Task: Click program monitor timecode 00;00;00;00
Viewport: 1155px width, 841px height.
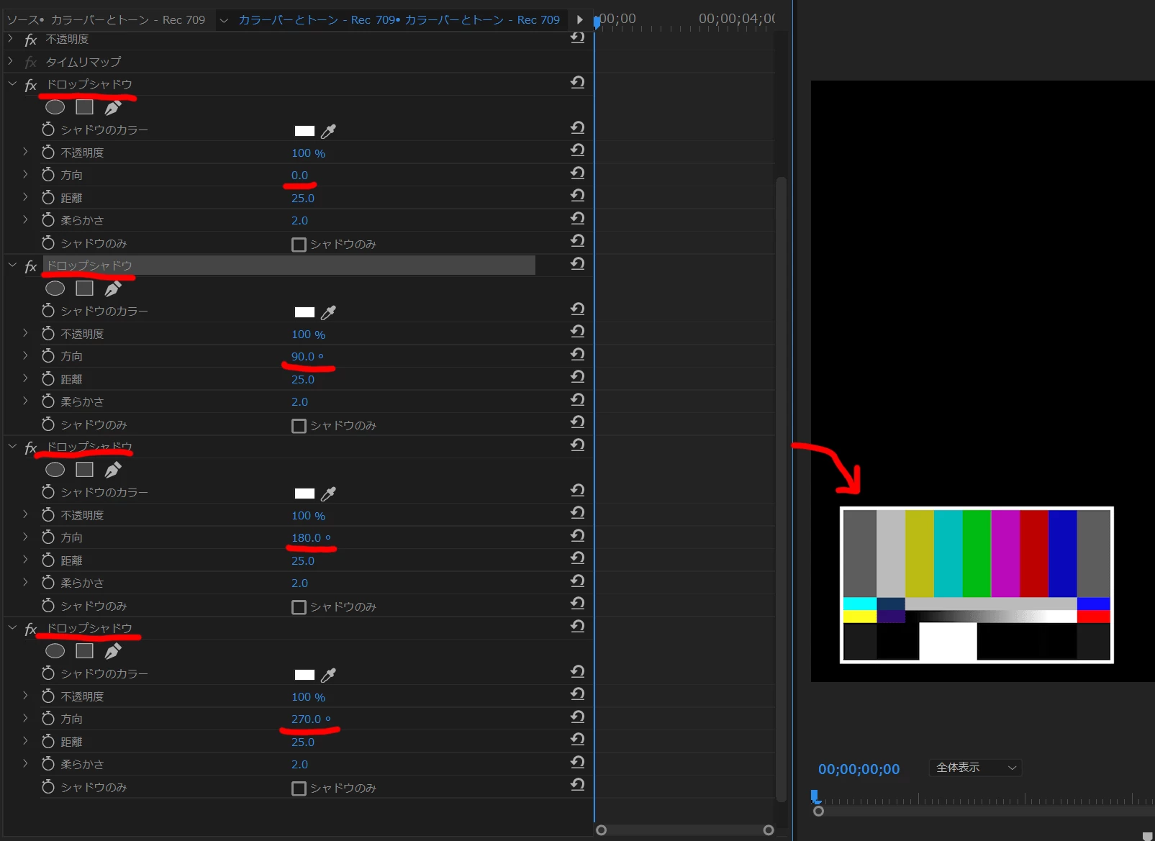Action: coord(859,769)
